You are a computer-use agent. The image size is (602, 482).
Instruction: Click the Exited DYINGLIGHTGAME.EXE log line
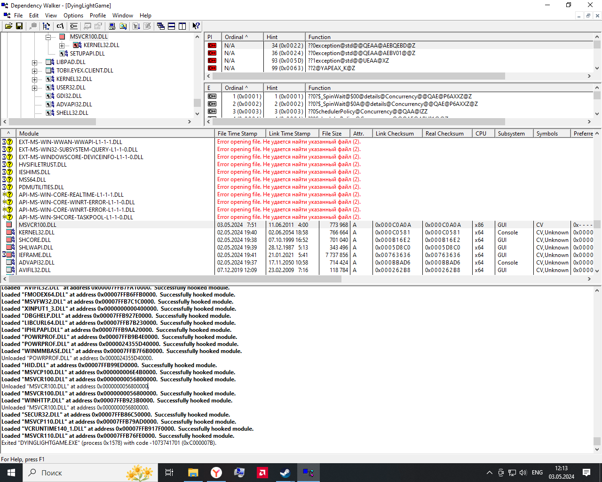pos(109,443)
